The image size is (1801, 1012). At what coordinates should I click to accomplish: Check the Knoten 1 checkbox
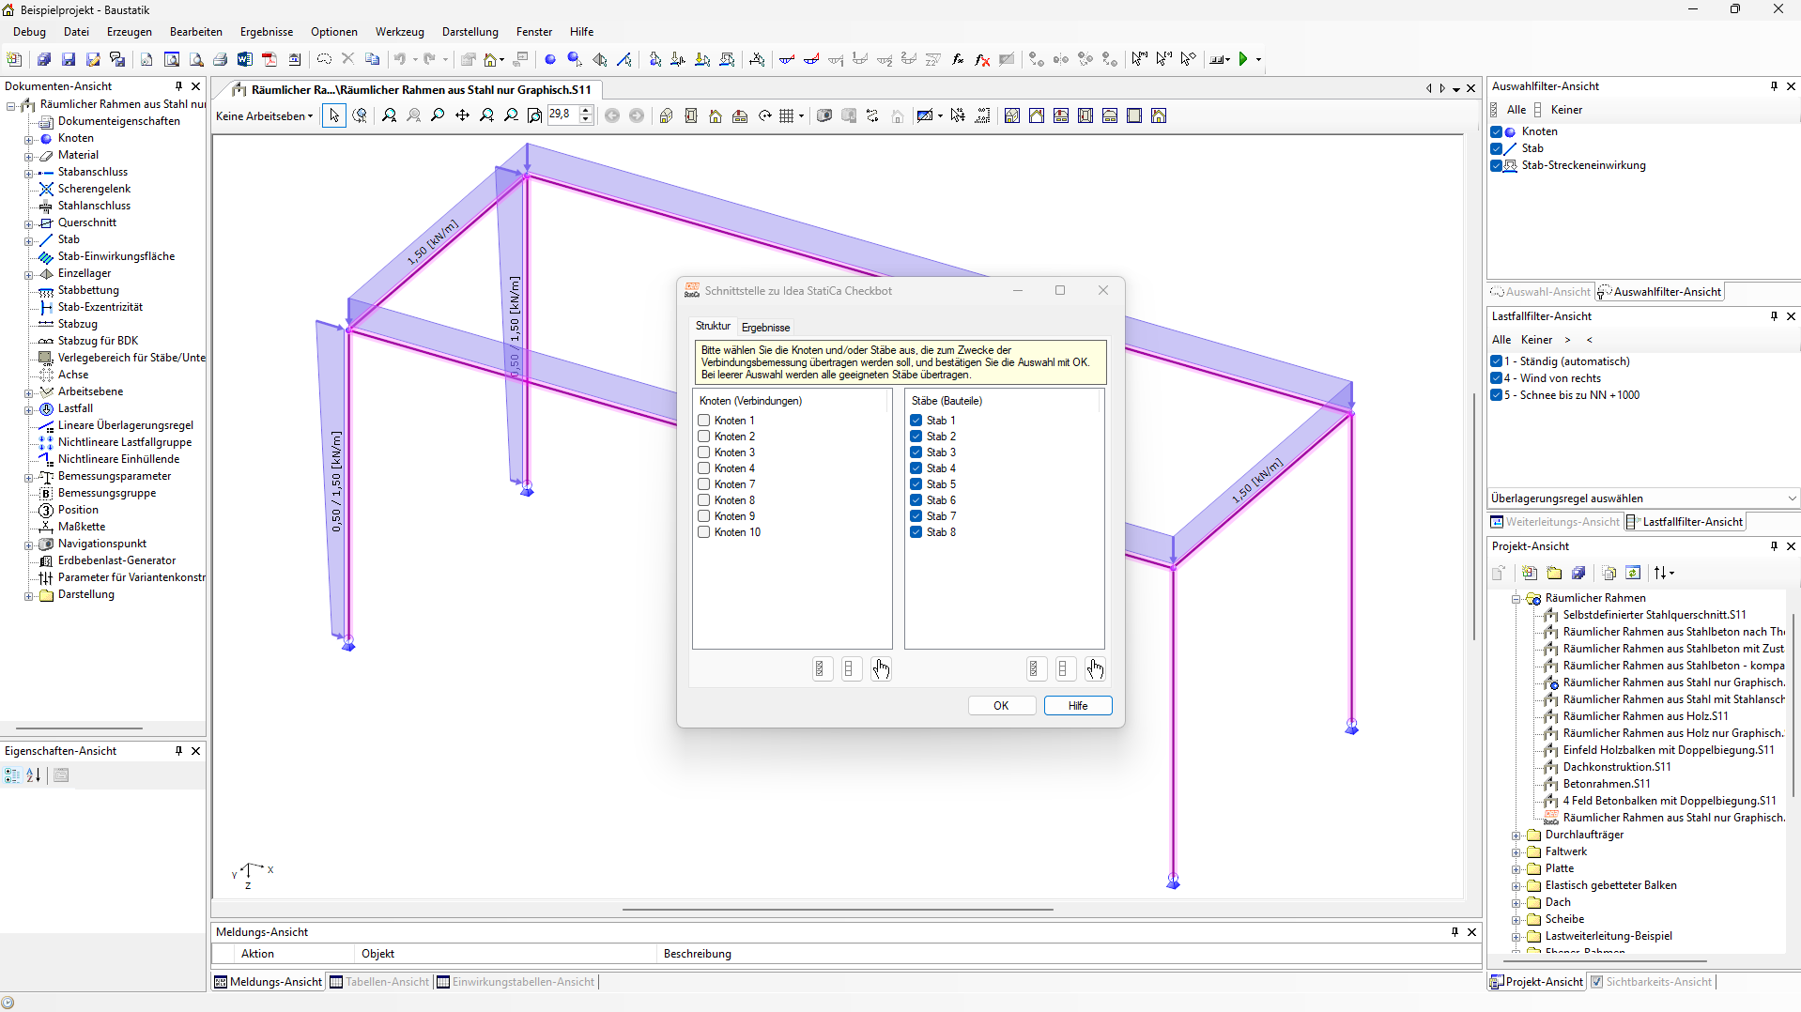click(x=703, y=421)
